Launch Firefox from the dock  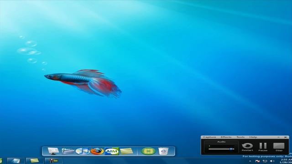(x=97, y=151)
